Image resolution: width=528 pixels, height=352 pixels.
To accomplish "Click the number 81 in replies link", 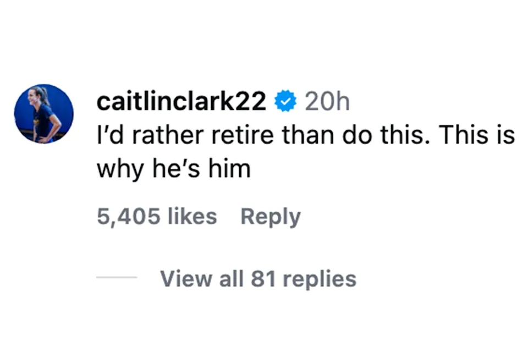I will coord(263,279).
